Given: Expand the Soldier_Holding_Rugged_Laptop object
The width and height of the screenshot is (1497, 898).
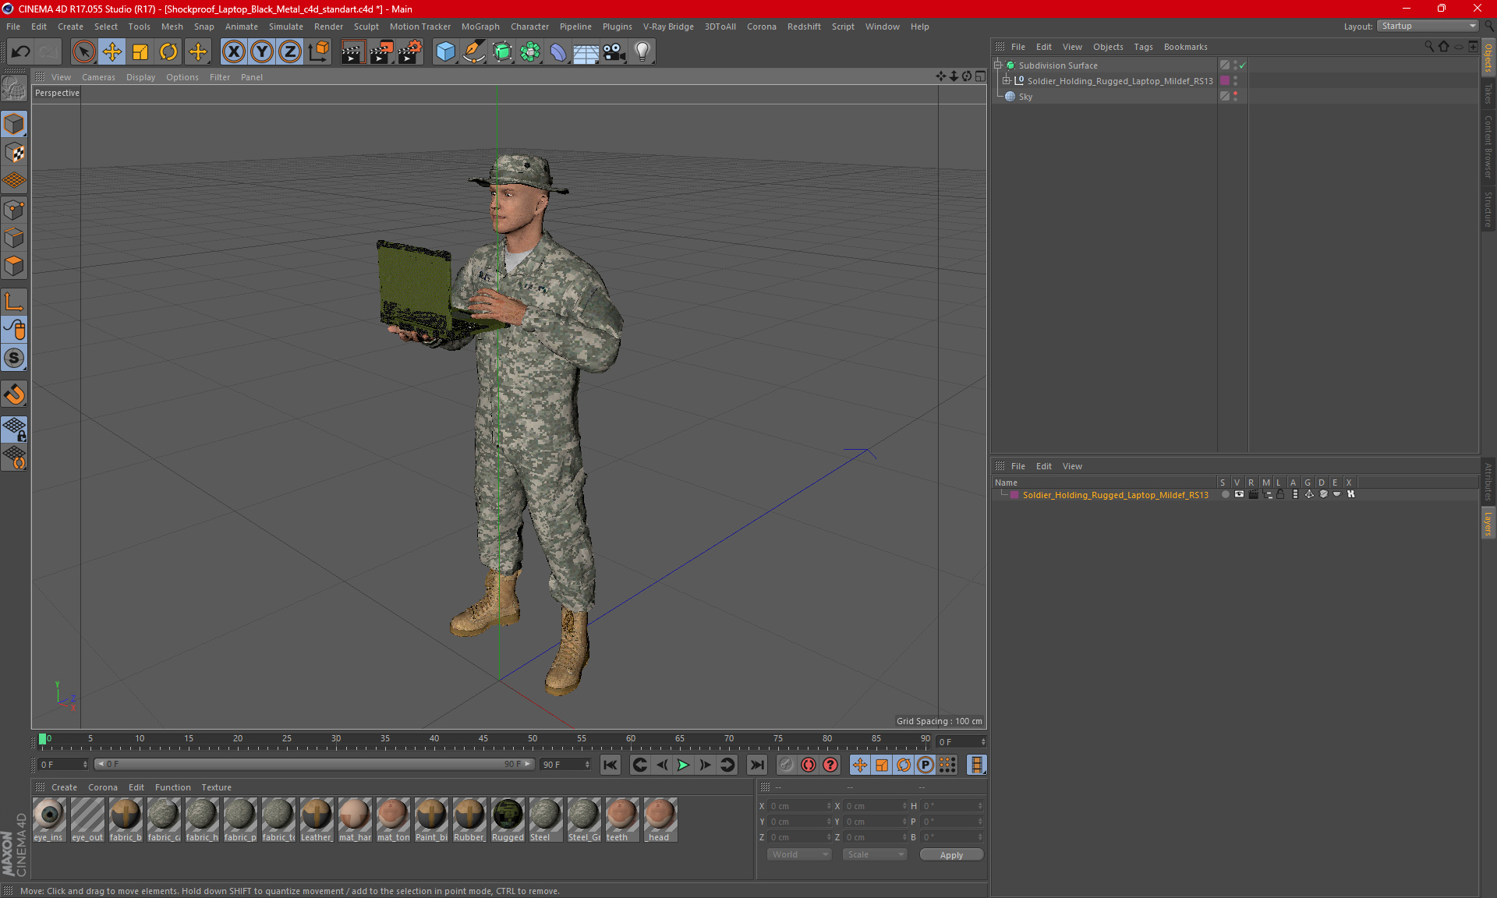Looking at the screenshot, I should click(1007, 81).
